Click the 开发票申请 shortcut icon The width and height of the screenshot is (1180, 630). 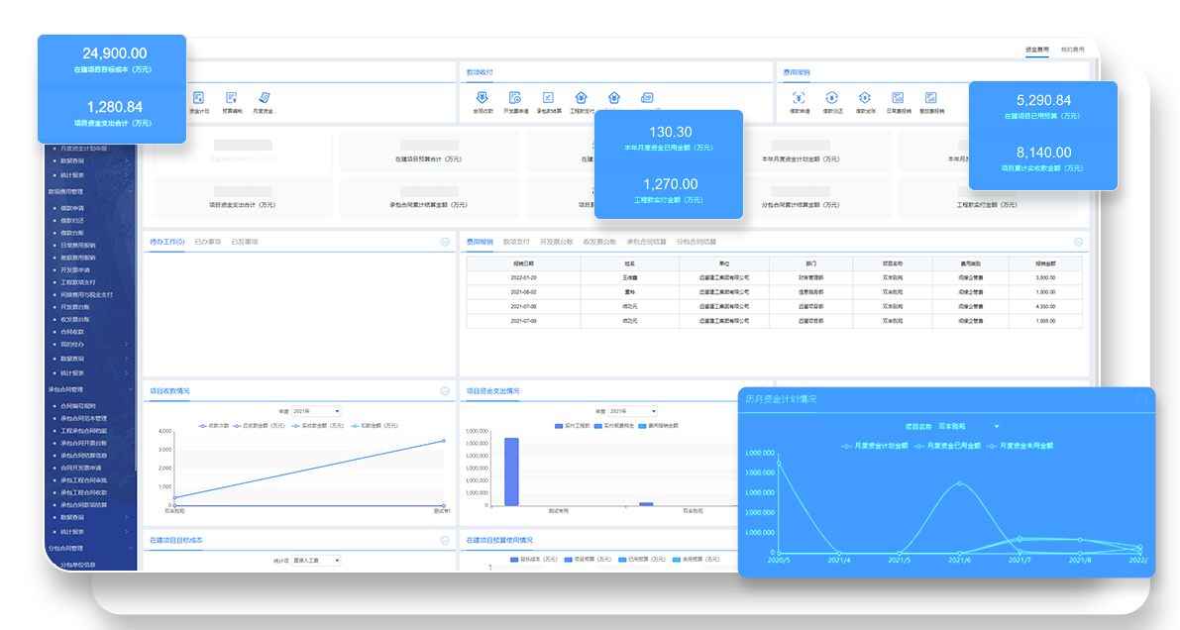515,98
